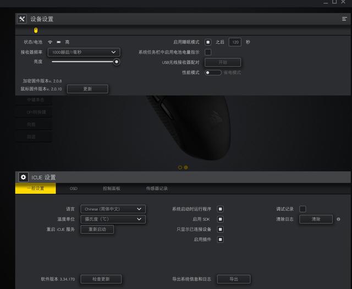The height and width of the screenshot is (289, 352).
Task: Select the second mouse view page dot
Action: point(186,167)
